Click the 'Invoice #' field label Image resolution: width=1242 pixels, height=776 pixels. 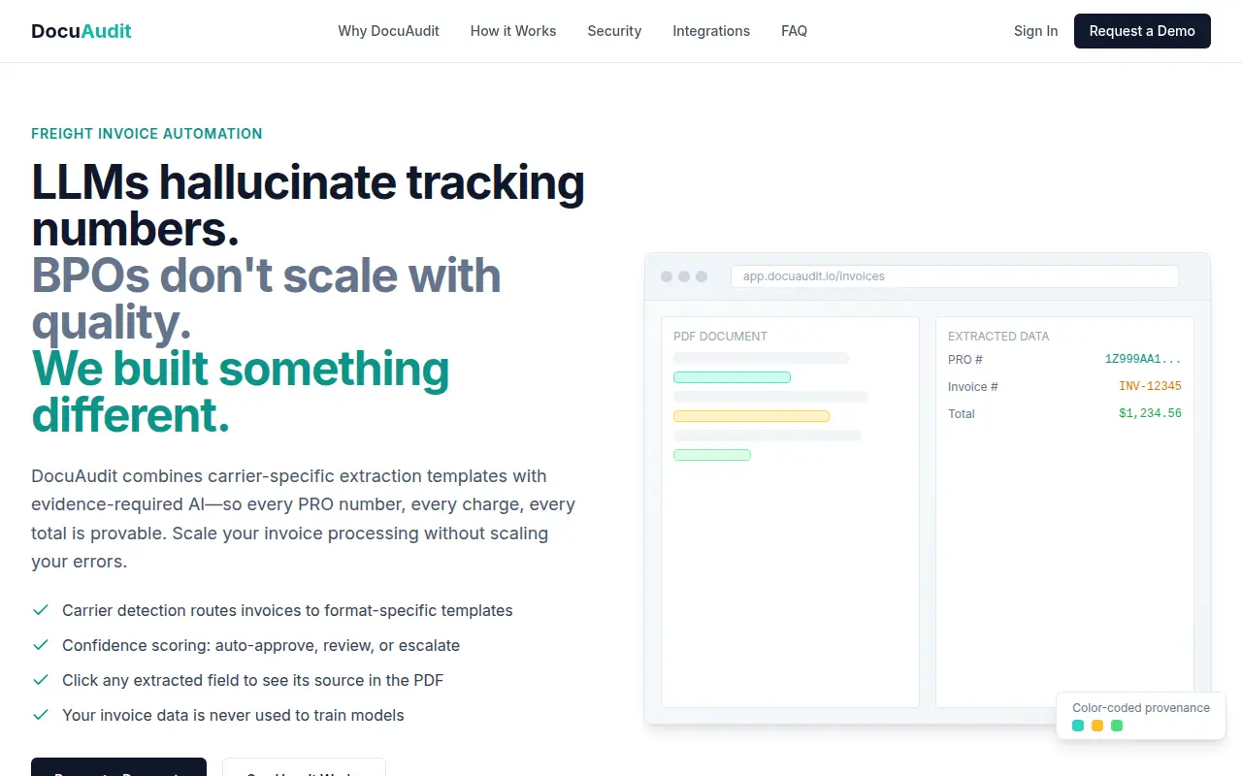point(973,387)
